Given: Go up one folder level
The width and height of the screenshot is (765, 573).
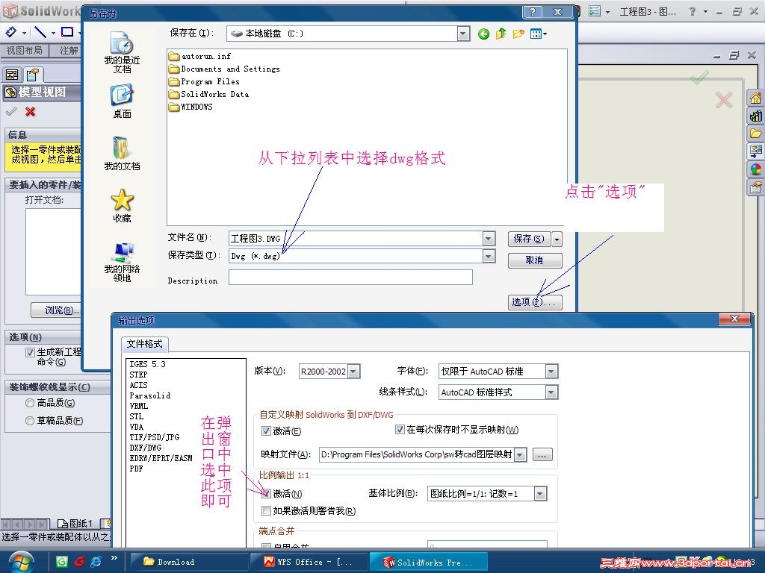Looking at the screenshot, I should [501, 34].
